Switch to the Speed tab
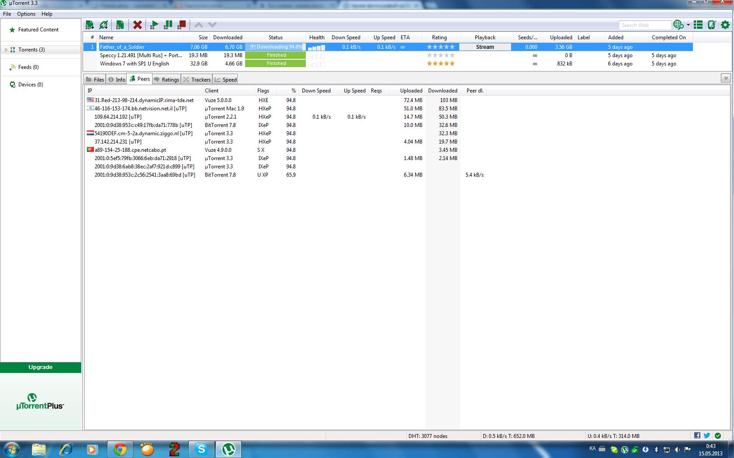Image resolution: width=734 pixels, height=458 pixels. [225, 79]
